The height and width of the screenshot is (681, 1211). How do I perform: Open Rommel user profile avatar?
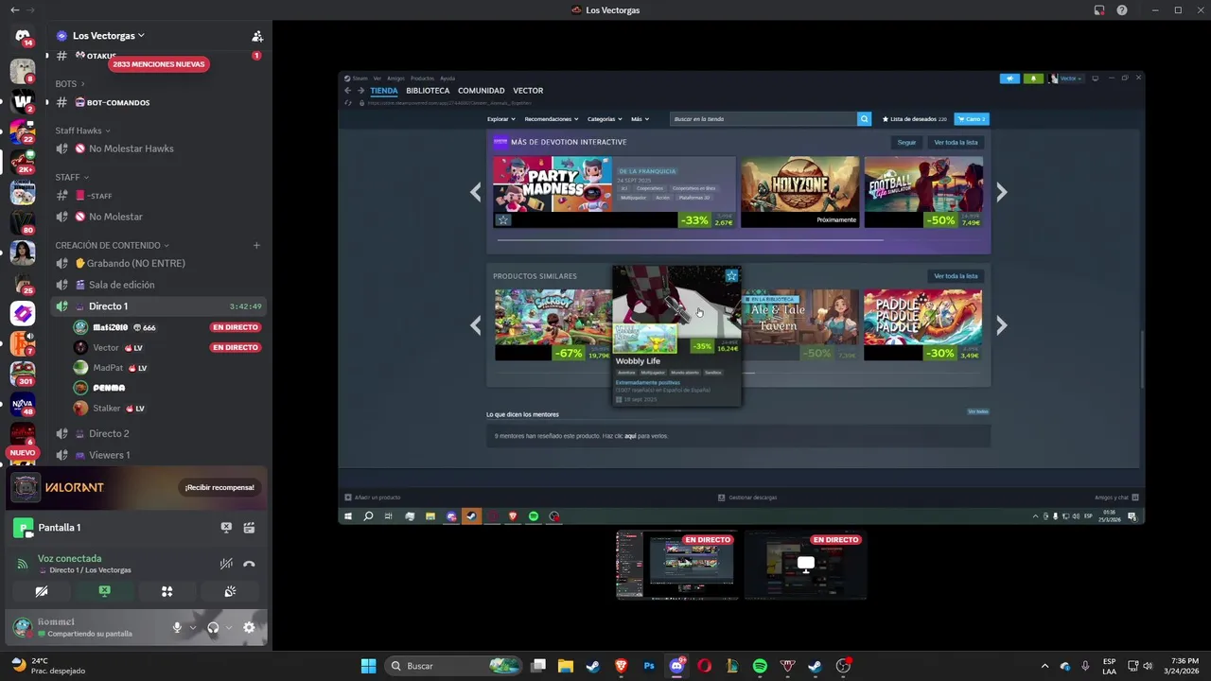22,627
